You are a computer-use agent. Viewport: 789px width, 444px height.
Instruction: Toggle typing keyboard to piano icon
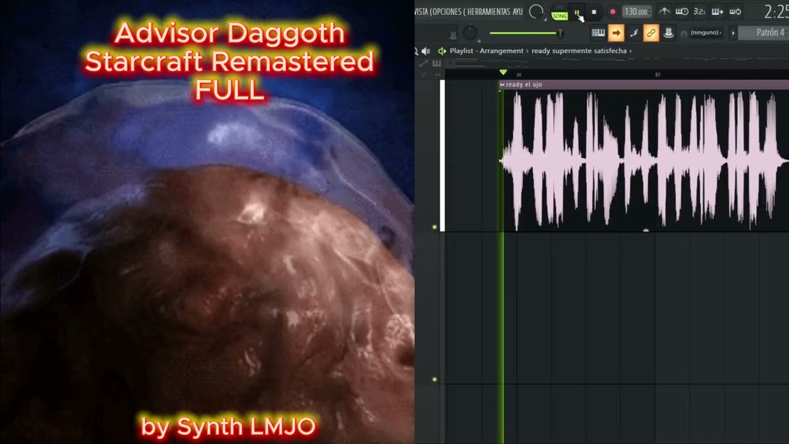point(598,33)
